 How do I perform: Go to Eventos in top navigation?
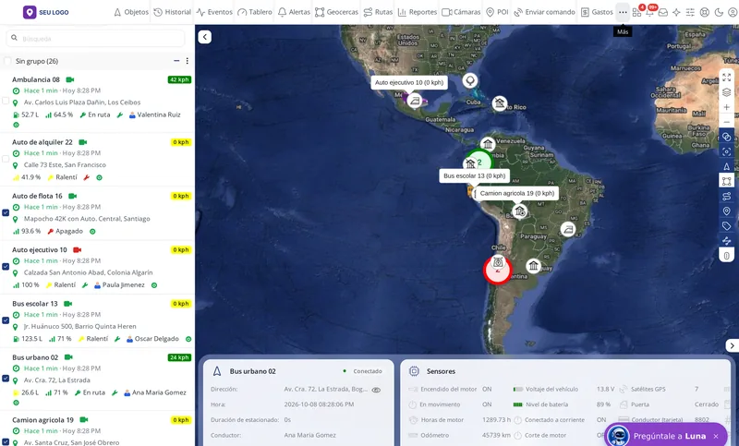coord(214,12)
